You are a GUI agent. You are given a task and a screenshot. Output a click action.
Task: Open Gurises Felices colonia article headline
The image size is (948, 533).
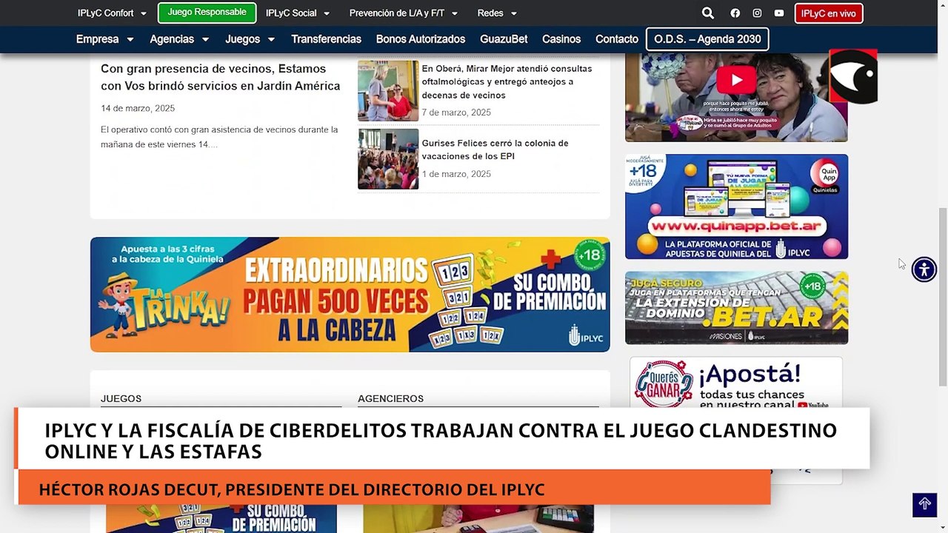(x=495, y=150)
